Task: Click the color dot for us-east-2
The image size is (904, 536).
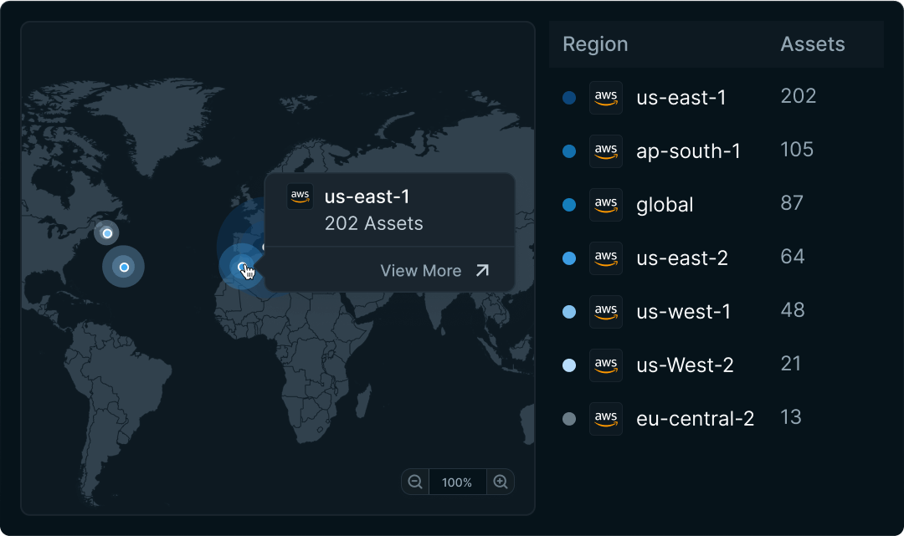Action: [569, 258]
